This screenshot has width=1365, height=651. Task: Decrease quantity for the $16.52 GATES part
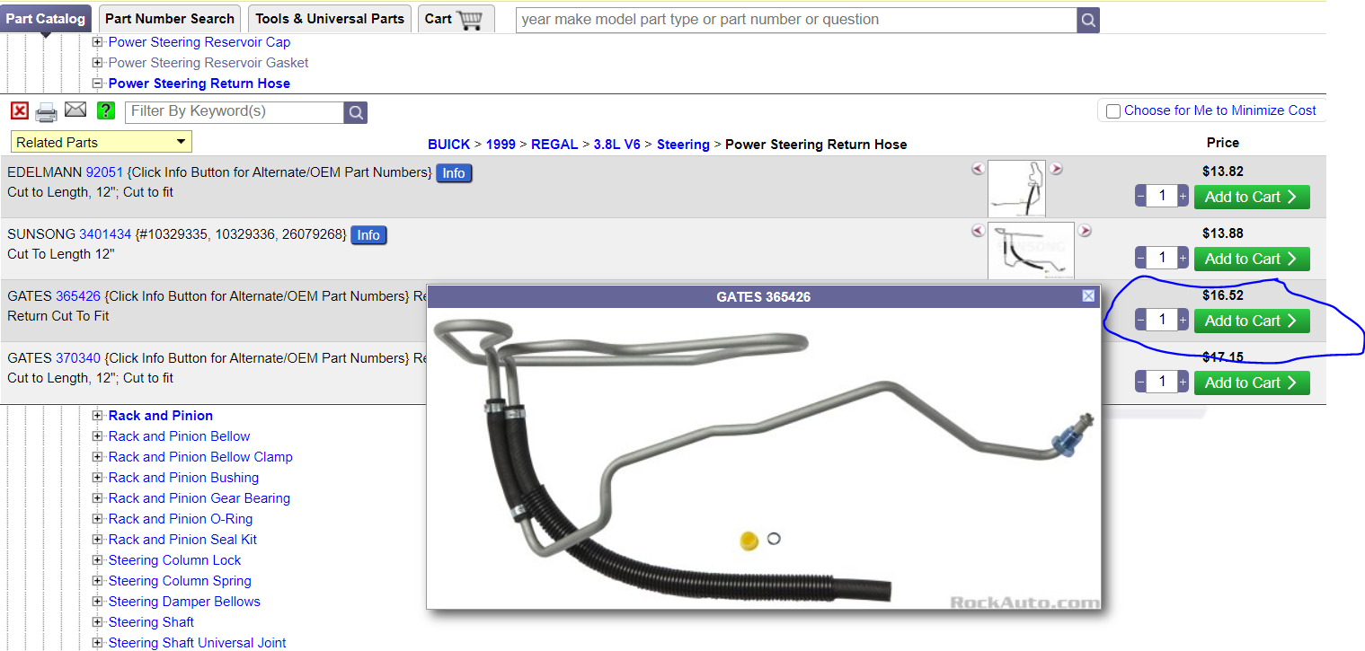1140,321
